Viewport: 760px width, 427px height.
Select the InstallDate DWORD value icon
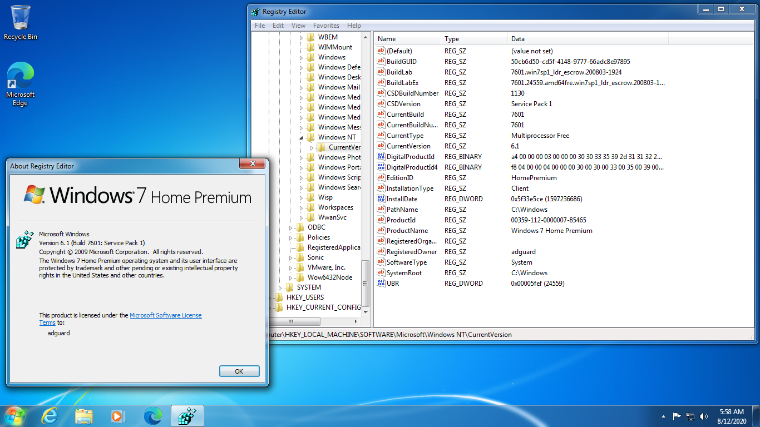tap(381, 198)
